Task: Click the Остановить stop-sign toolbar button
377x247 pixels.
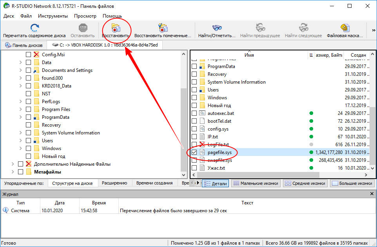Action: point(83,31)
